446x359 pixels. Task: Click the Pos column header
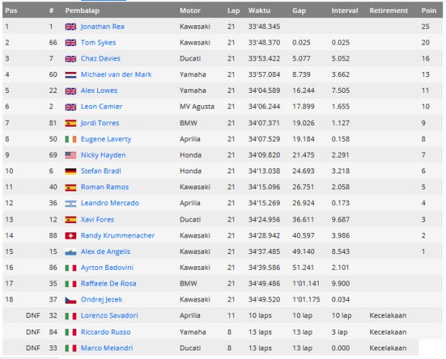[11, 11]
